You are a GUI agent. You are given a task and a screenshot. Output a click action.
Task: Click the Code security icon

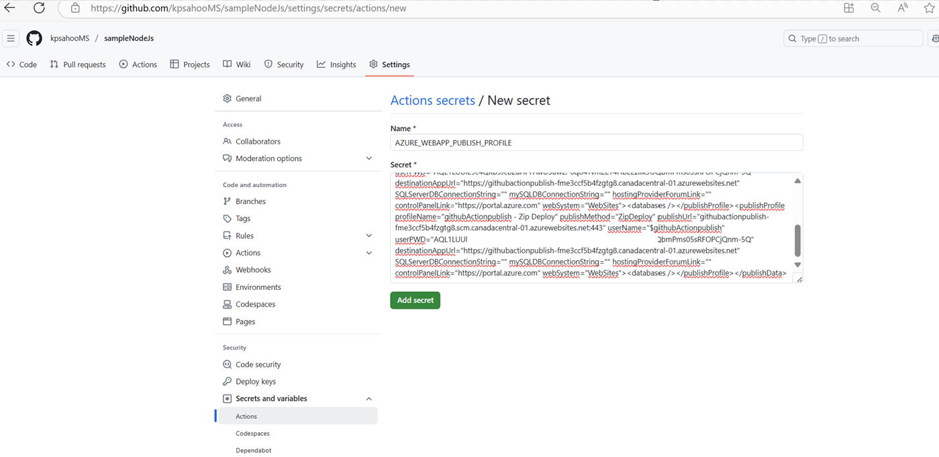[227, 364]
